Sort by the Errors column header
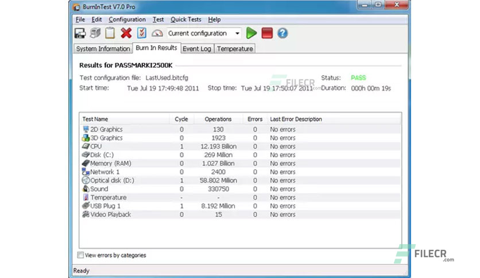The height and width of the screenshot is (278, 480). [255, 119]
